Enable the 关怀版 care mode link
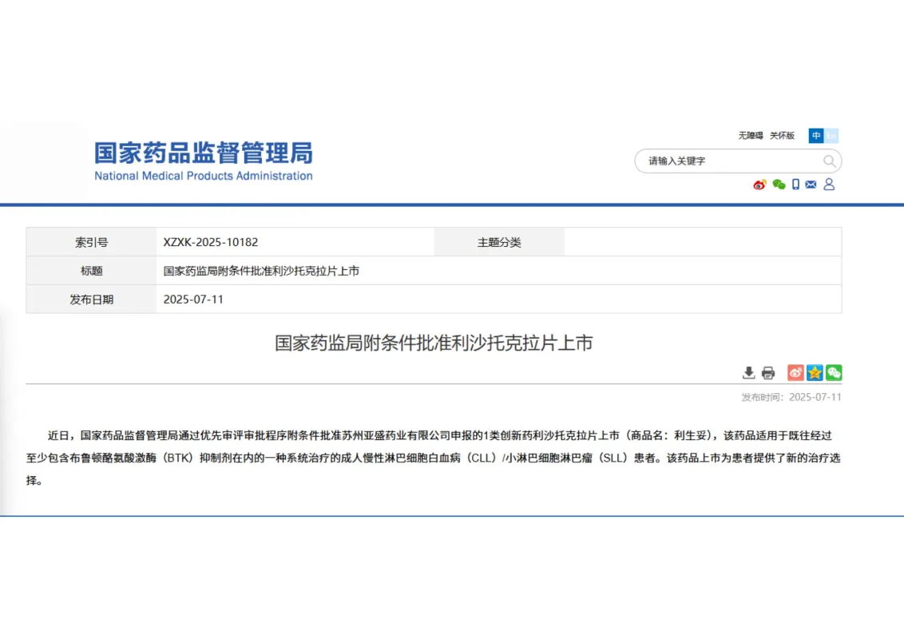The width and height of the screenshot is (904, 639). click(782, 136)
